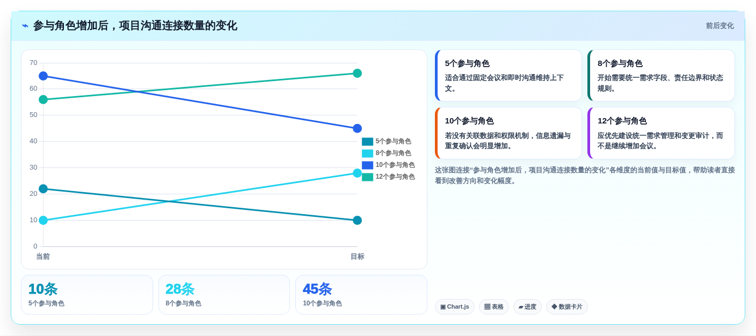Click the 12个参与角色 legend label

click(x=395, y=177)
